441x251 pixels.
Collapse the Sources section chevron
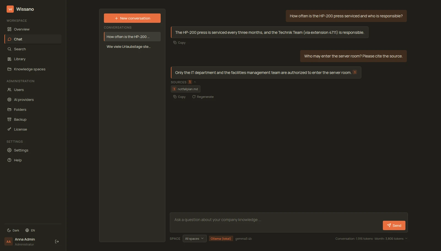[195, 82]
